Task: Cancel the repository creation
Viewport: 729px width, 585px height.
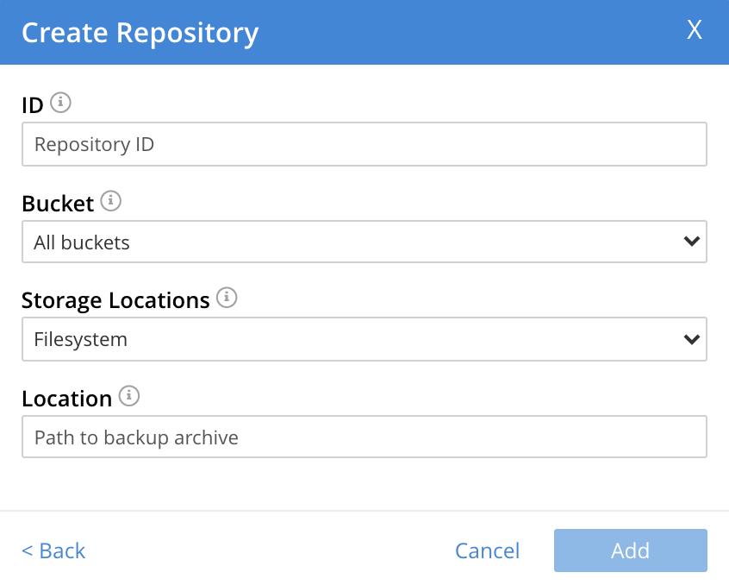Action: 487,550
